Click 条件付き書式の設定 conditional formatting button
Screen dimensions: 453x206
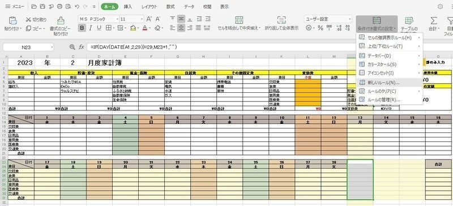(377, 23)
